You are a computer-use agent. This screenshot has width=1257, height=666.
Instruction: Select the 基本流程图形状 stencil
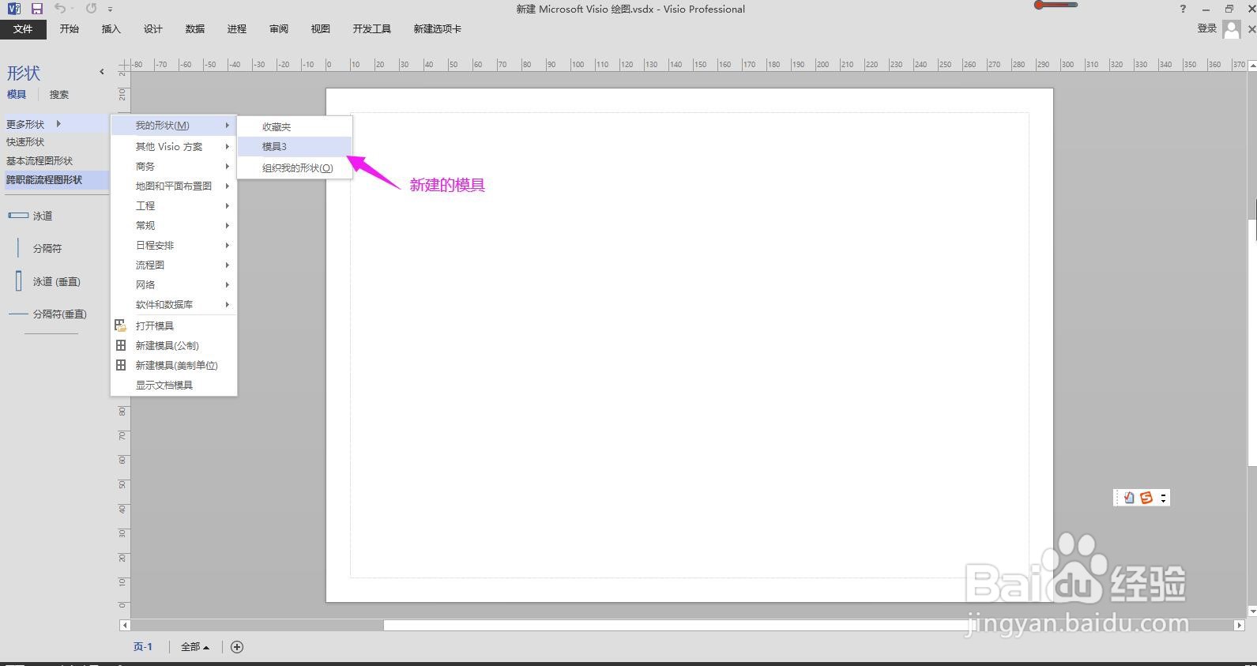point(40,161)
